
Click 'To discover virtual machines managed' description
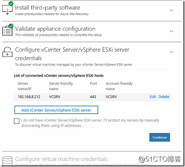74,65
